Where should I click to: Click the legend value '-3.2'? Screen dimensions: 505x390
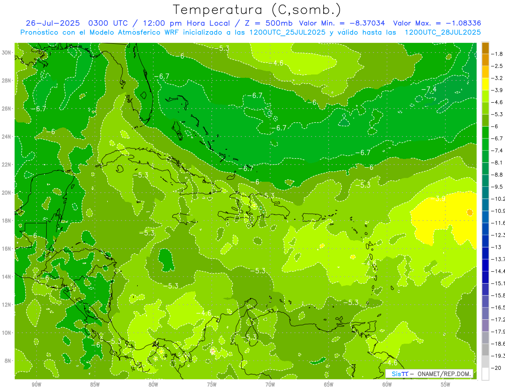[x=497, y=78]
